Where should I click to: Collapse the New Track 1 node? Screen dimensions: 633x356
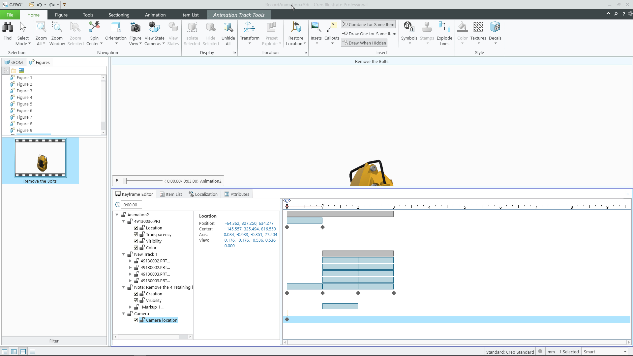(x=124, y=254)
